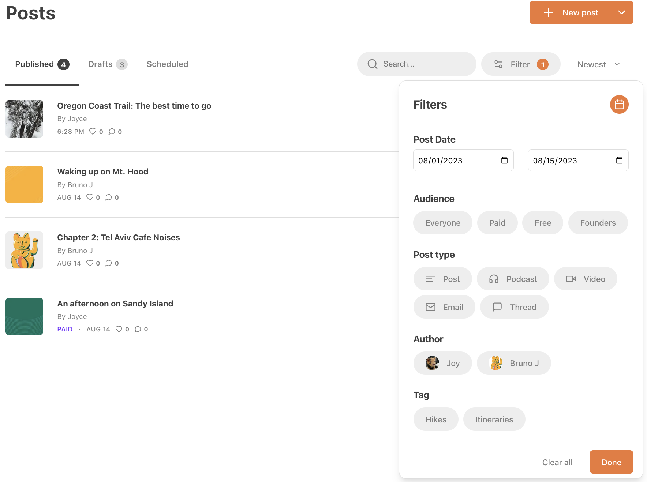Open the start date calendar picker

click(x=505, y=160)
